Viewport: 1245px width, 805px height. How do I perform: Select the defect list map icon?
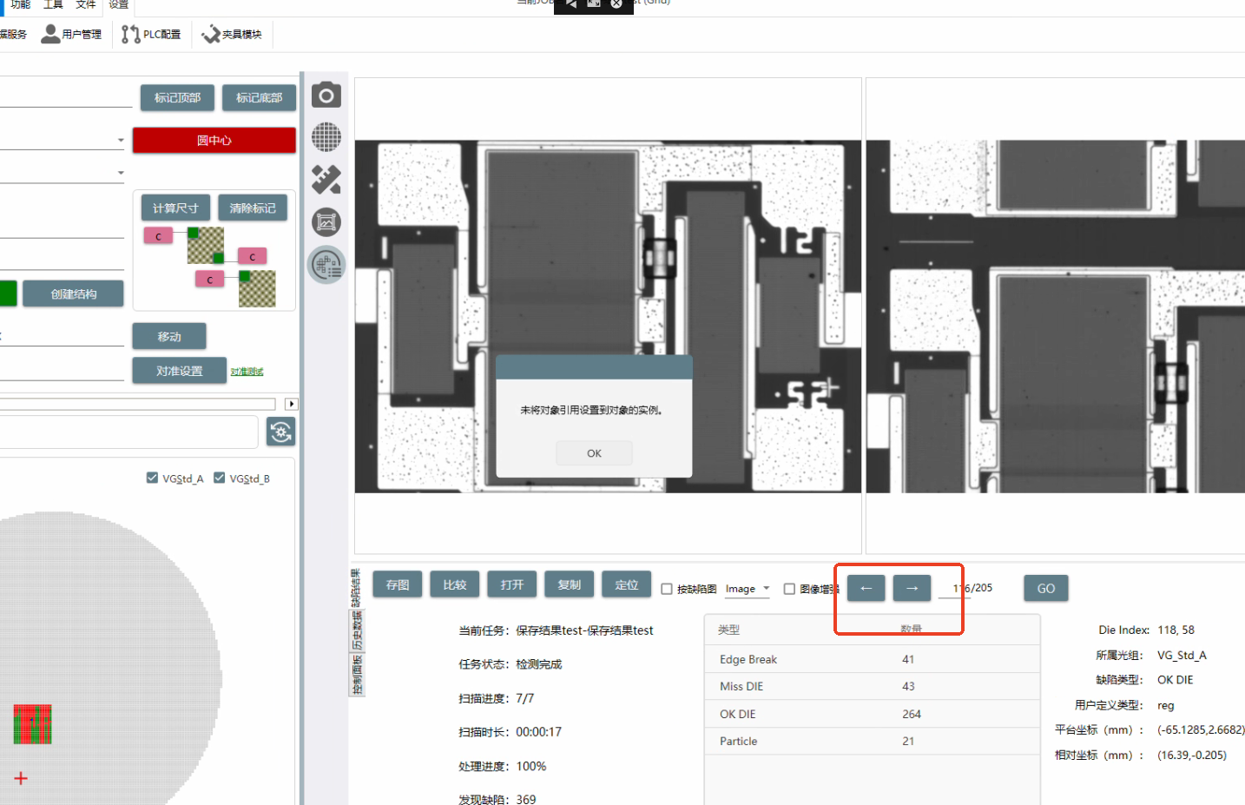[x=326, y=265]
